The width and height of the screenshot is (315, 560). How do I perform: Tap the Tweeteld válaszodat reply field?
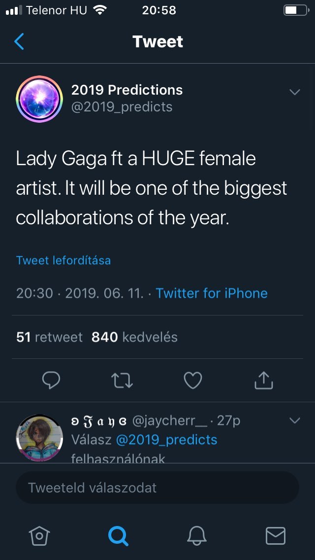point(157,488)
